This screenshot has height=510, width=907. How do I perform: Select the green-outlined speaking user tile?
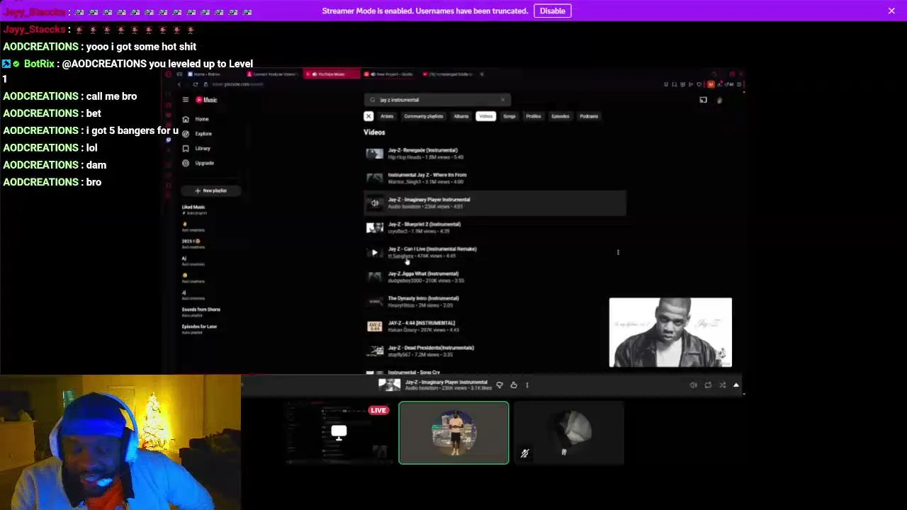tap(453, 433)
